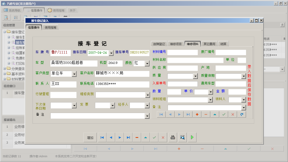
Task: Click the red plus icon to add material record
Action: click(x=198, y=114)
